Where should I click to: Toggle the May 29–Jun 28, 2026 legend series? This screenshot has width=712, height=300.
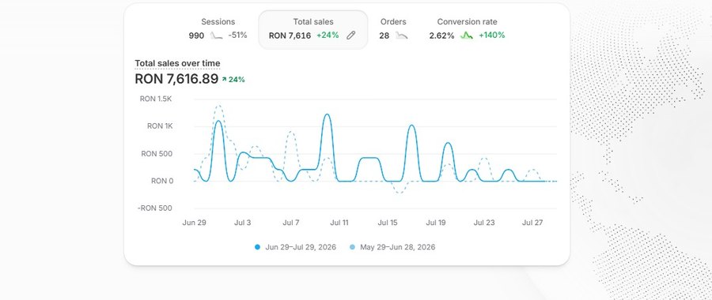tap(392, 247)
